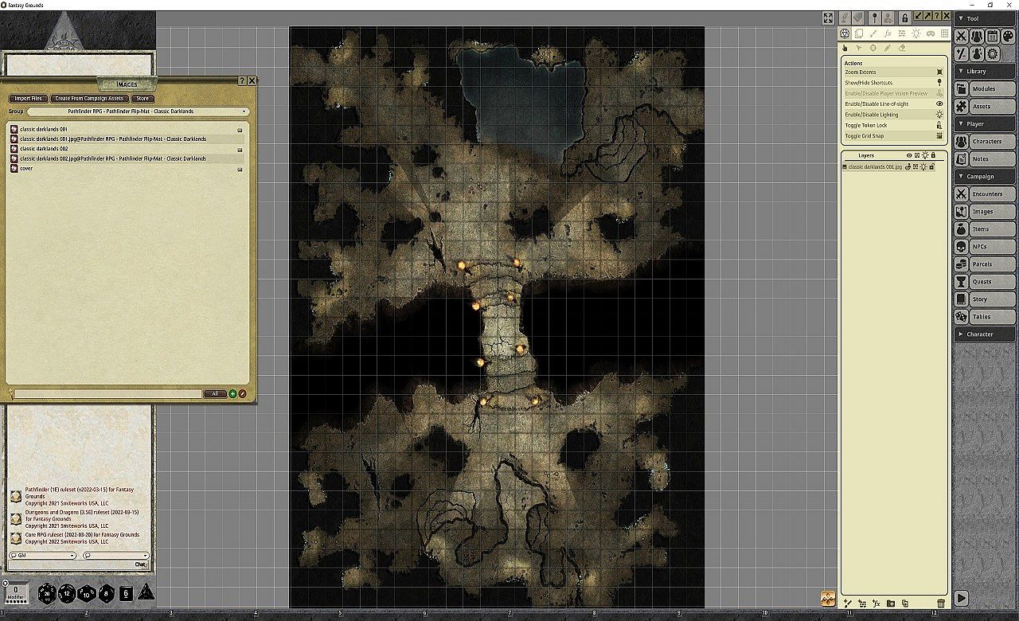This screenshot has width=1019, height=621.
Task: Click the red edit button in Images window
Action: tap(243, 393)
